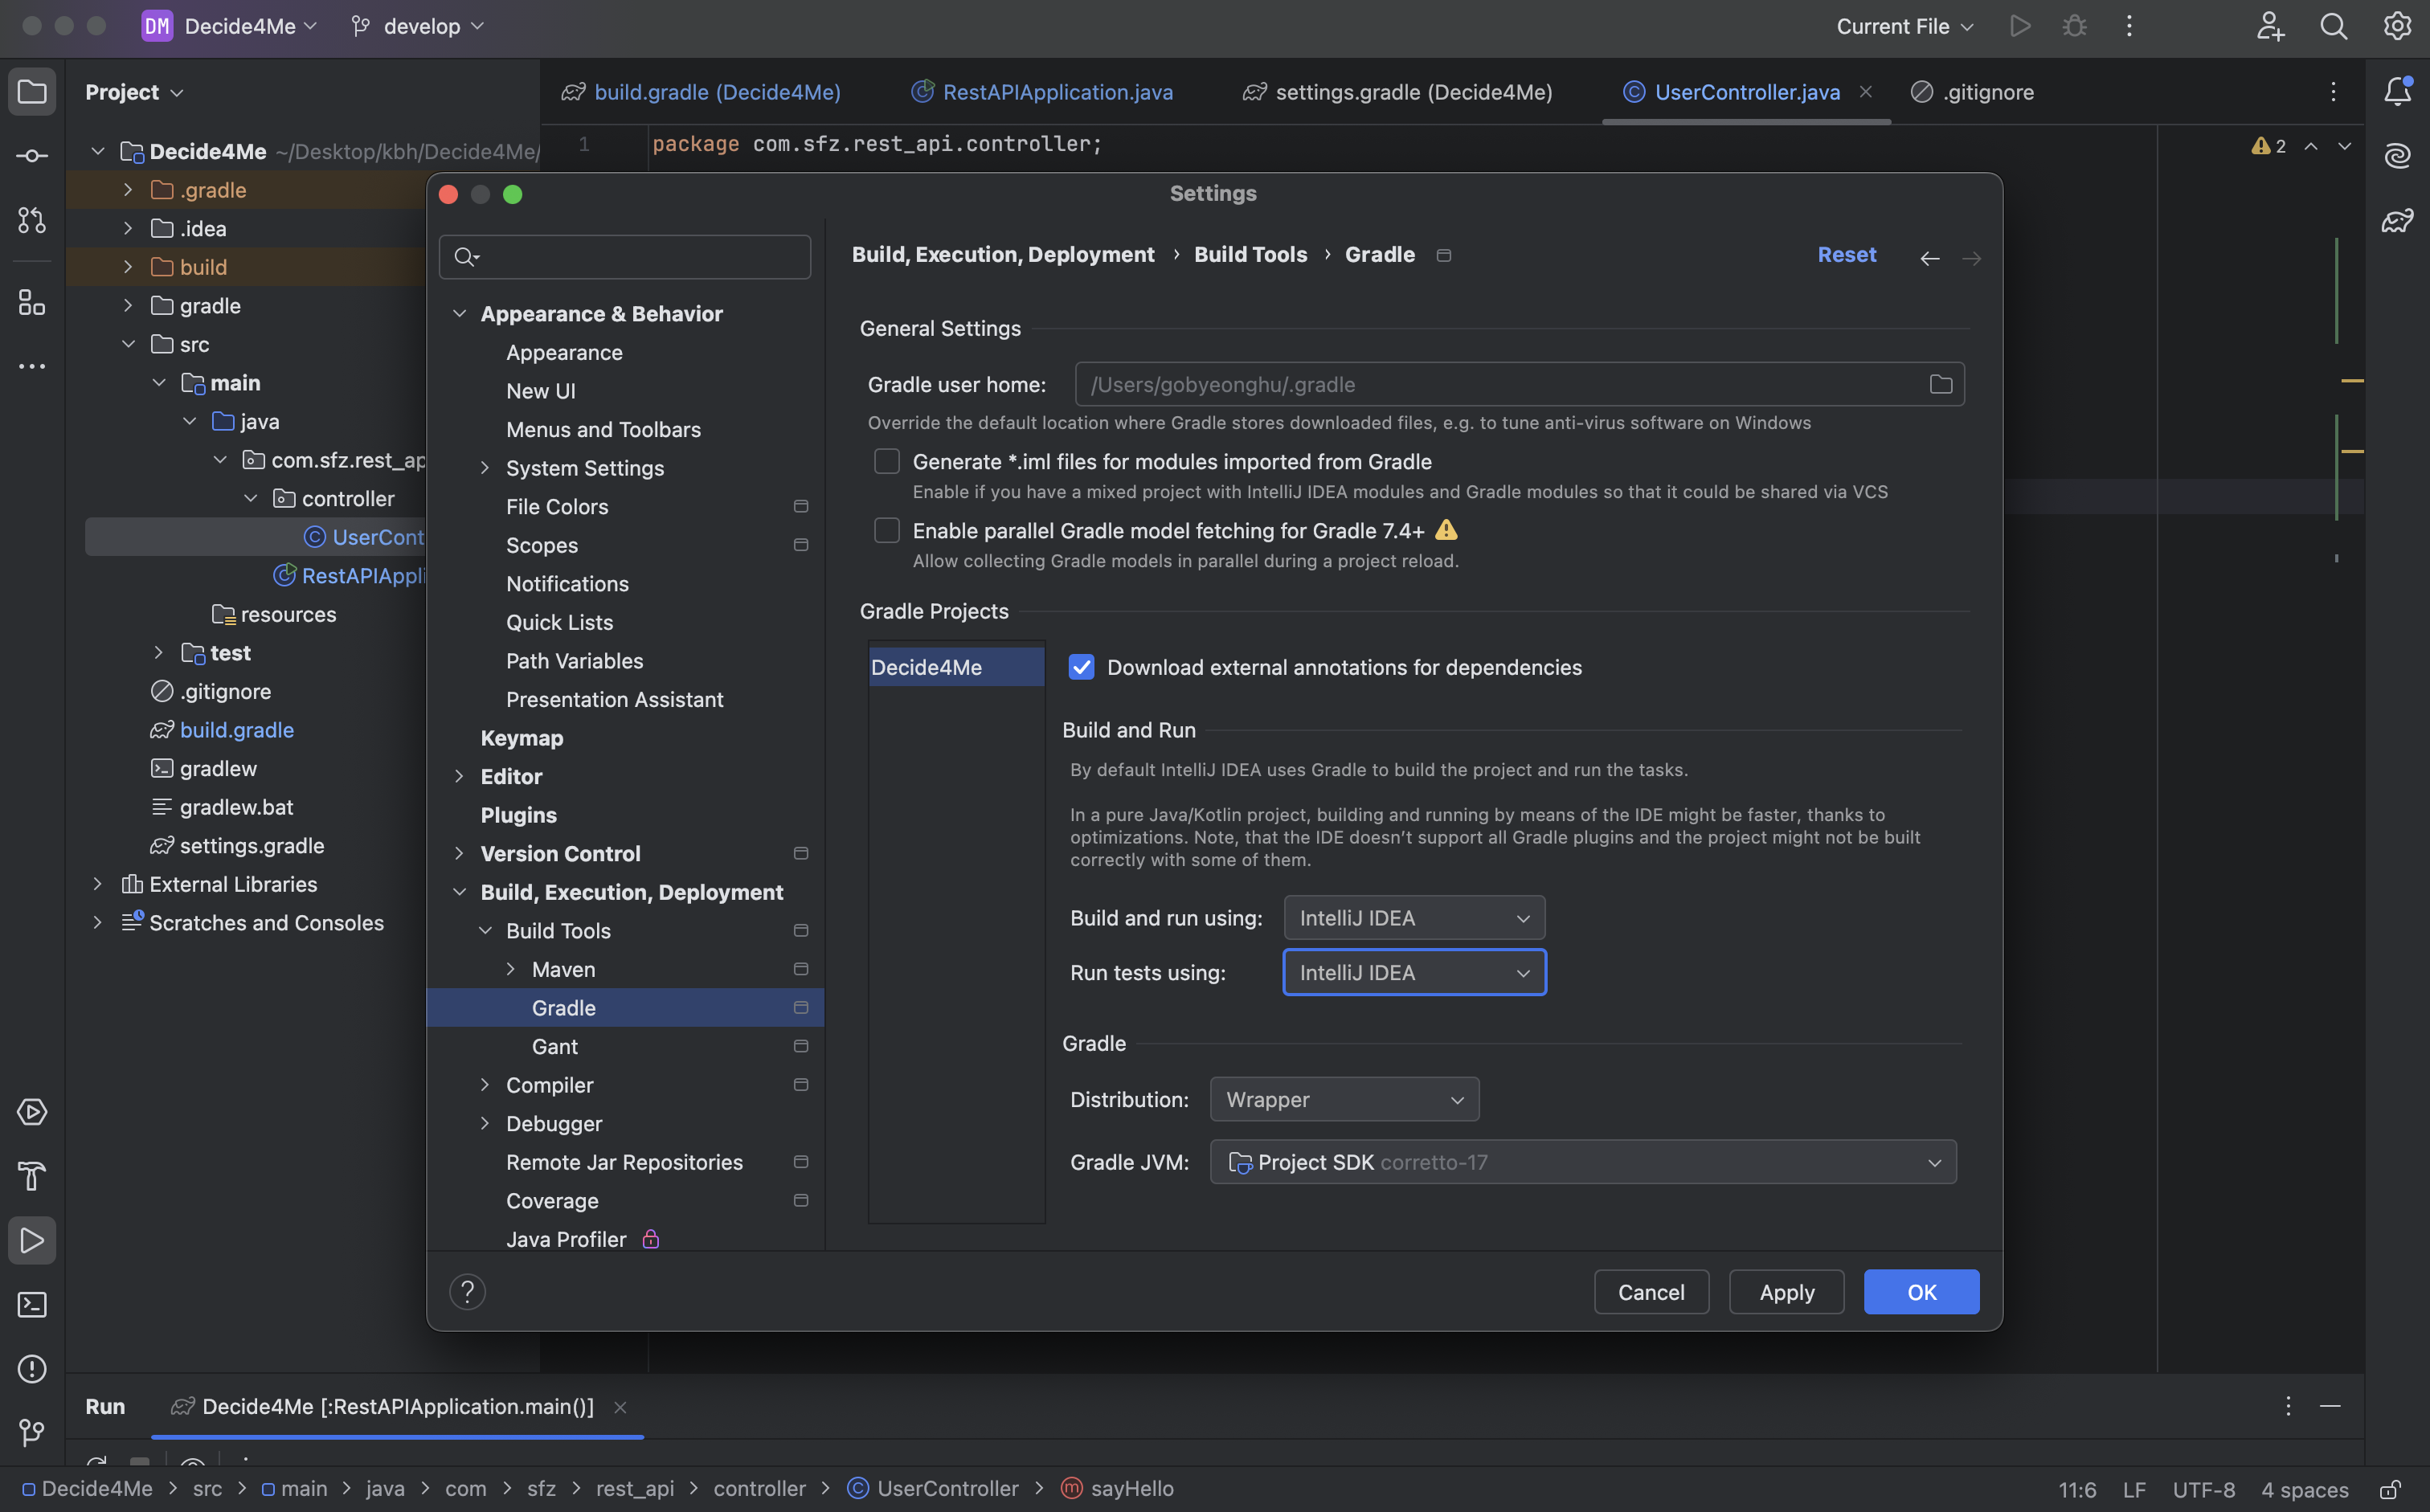Open the Terminal tool window icon
This screenshot has width=2430, height=1512.
[32, 1304]
